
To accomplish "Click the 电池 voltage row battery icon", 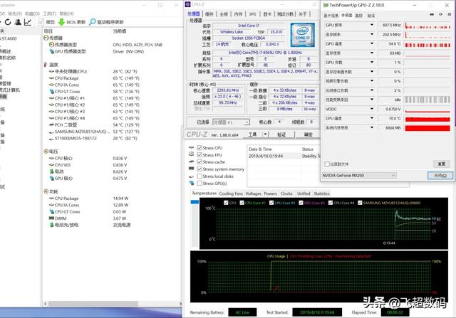I will tap(52, 171).
